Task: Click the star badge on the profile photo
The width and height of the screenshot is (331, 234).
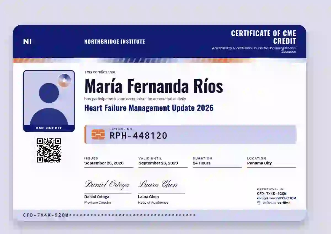Action: pyautogui.click(x=65, y=81)
